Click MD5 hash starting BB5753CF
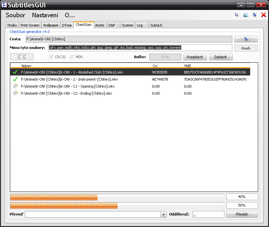 (x=215, y=72)
